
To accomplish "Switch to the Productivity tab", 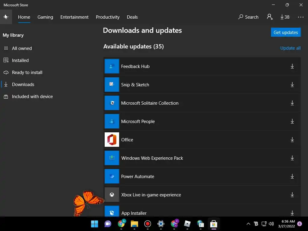I will pos(108,17).
